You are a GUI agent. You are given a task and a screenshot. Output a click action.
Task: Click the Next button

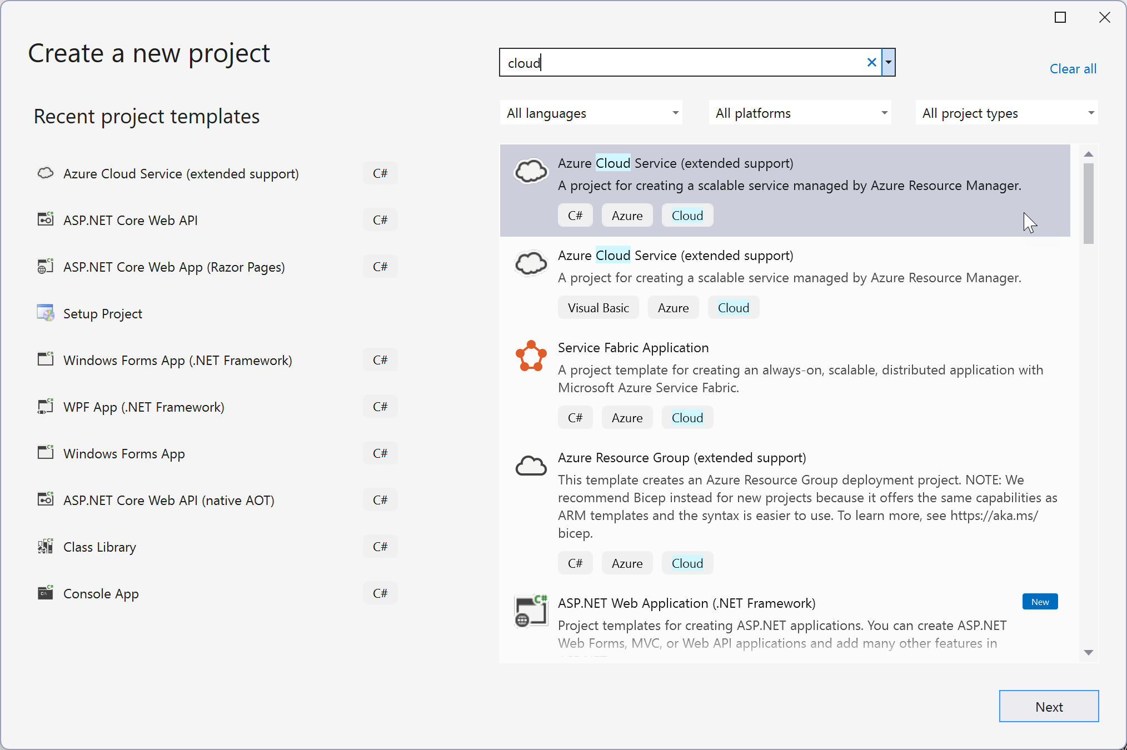pos(1048,707)
